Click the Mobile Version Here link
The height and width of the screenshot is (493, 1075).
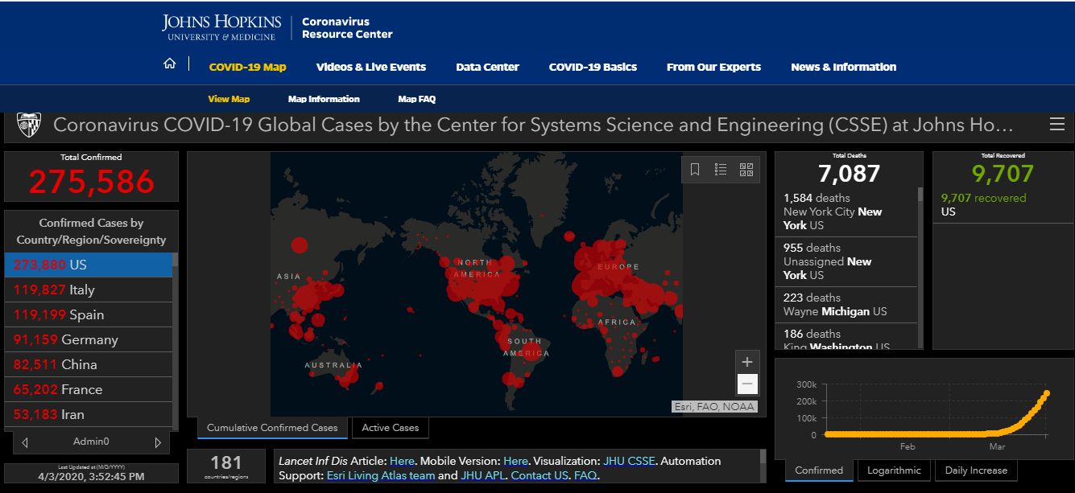(x=515, y=461)
